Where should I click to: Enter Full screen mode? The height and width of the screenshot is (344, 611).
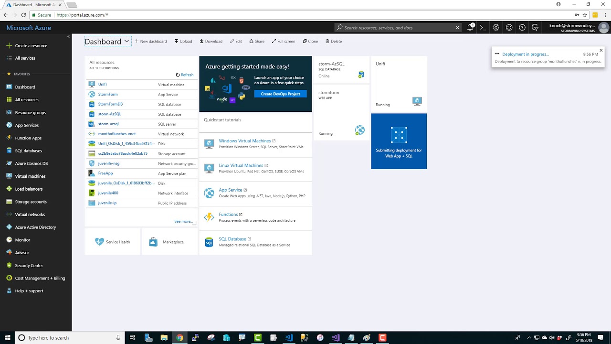pos(284,42)
